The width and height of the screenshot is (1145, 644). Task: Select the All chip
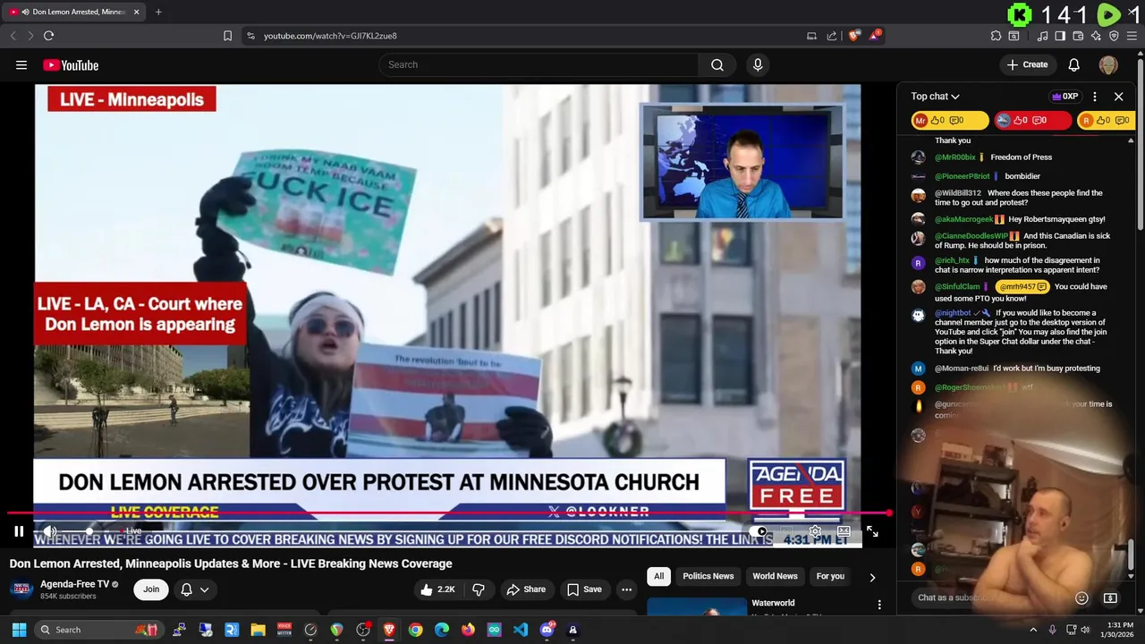658,576
